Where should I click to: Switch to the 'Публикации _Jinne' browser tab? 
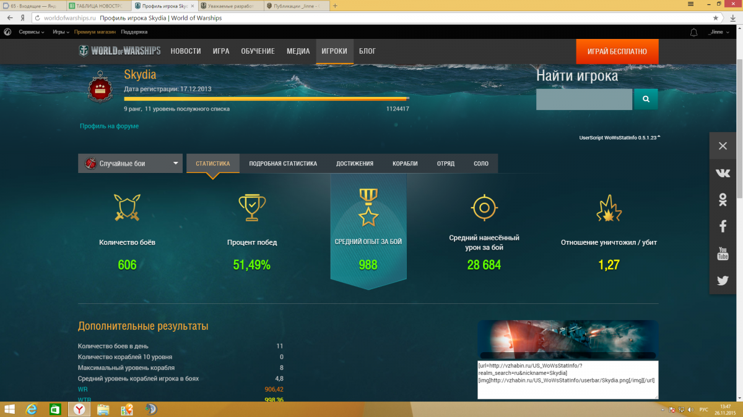click(296, 6)
